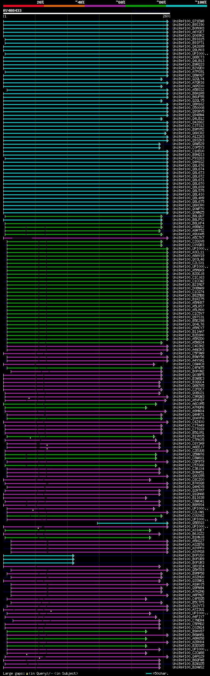Select hit label UniRef100_C4FEQ5

[x=188, y=599]
